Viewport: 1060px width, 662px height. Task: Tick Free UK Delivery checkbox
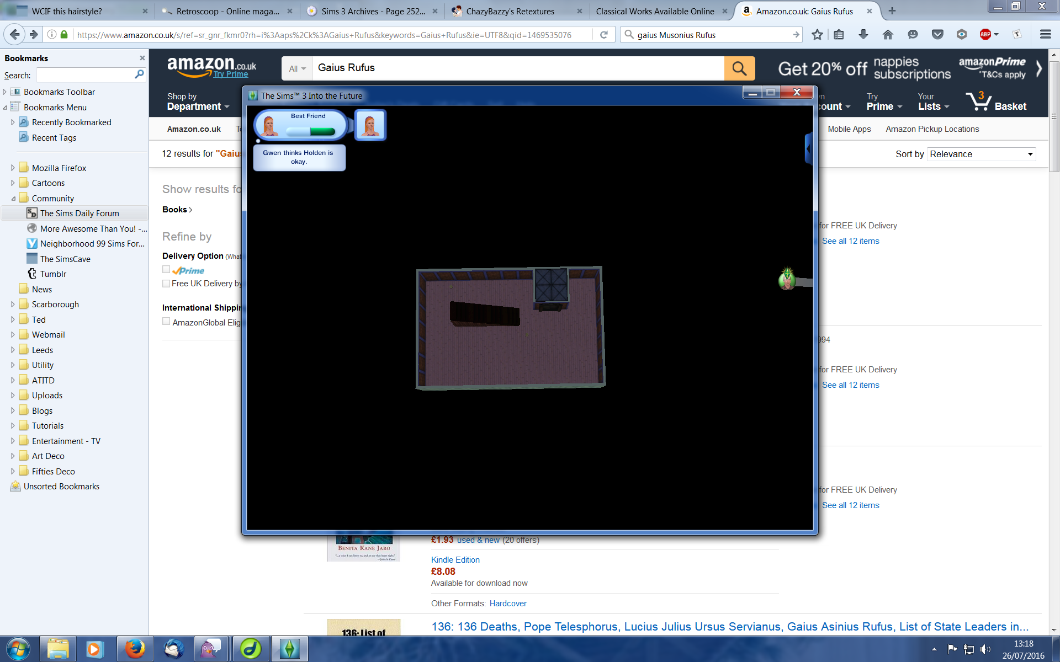tap(166, 283)
